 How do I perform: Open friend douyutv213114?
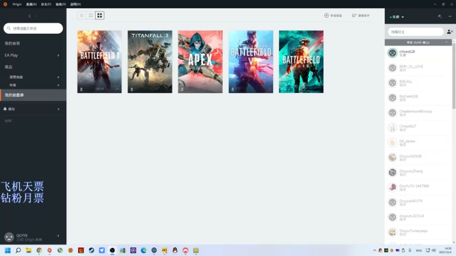click(x=418, y=217)
